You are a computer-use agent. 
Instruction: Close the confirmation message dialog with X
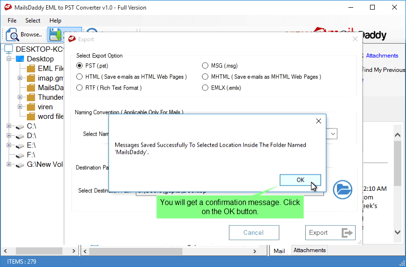coord(319,121)
